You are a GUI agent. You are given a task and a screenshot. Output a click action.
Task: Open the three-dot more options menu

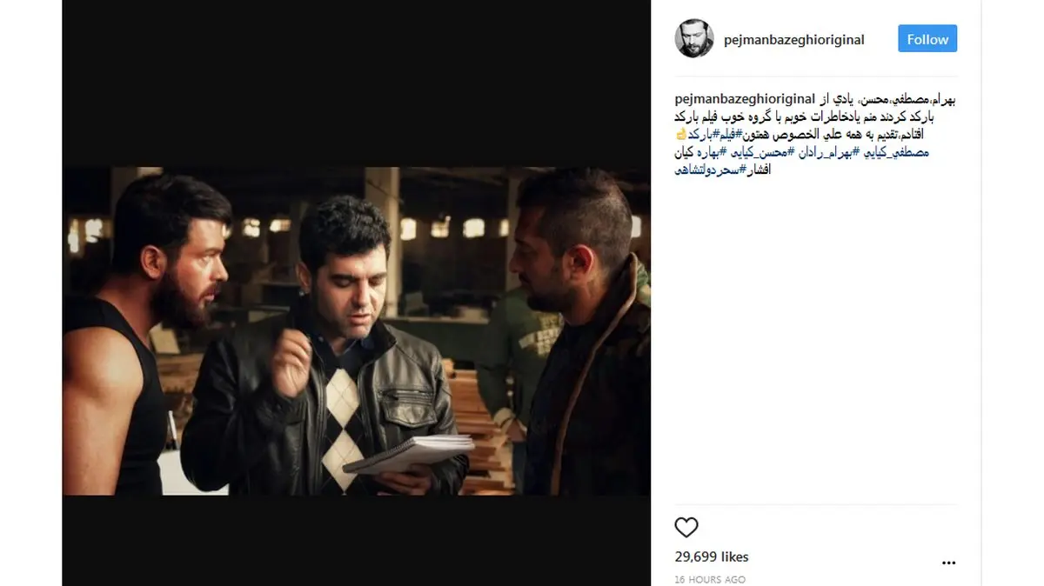point(949,563)
